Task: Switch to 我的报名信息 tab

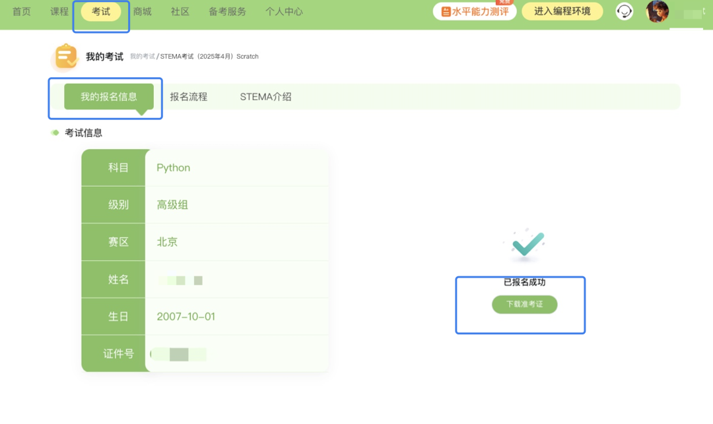Action: click(109, 97)
